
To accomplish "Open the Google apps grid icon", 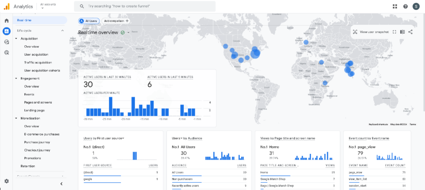I will [395, 6].
